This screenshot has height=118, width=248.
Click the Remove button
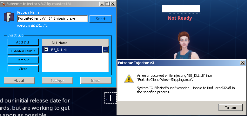(23, 60)
